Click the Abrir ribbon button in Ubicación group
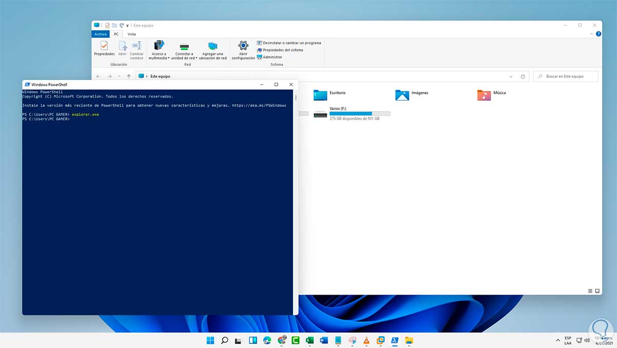Image resolution: width=617 pixels, height=348 pixels. pyautogui.click(x=122, y=49)
